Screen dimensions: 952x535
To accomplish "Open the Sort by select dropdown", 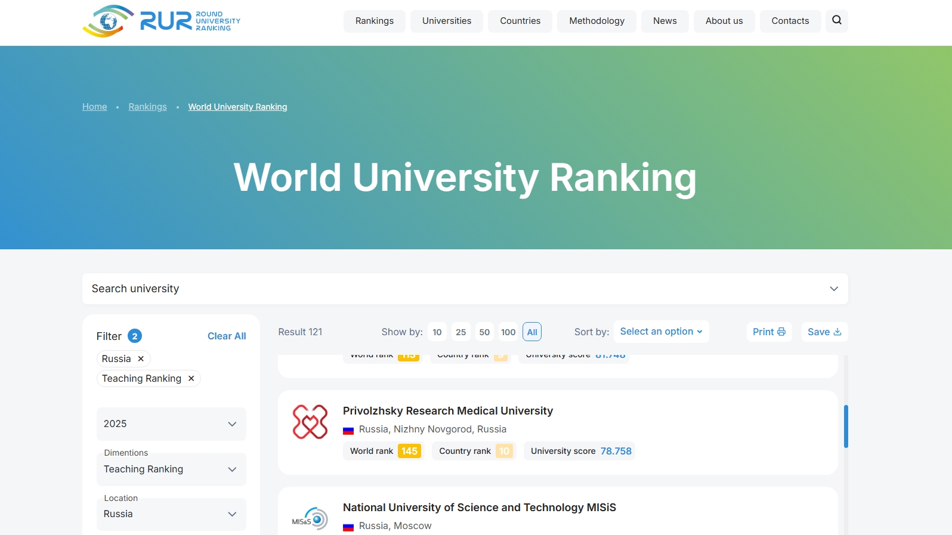I will tap(661, 332).
